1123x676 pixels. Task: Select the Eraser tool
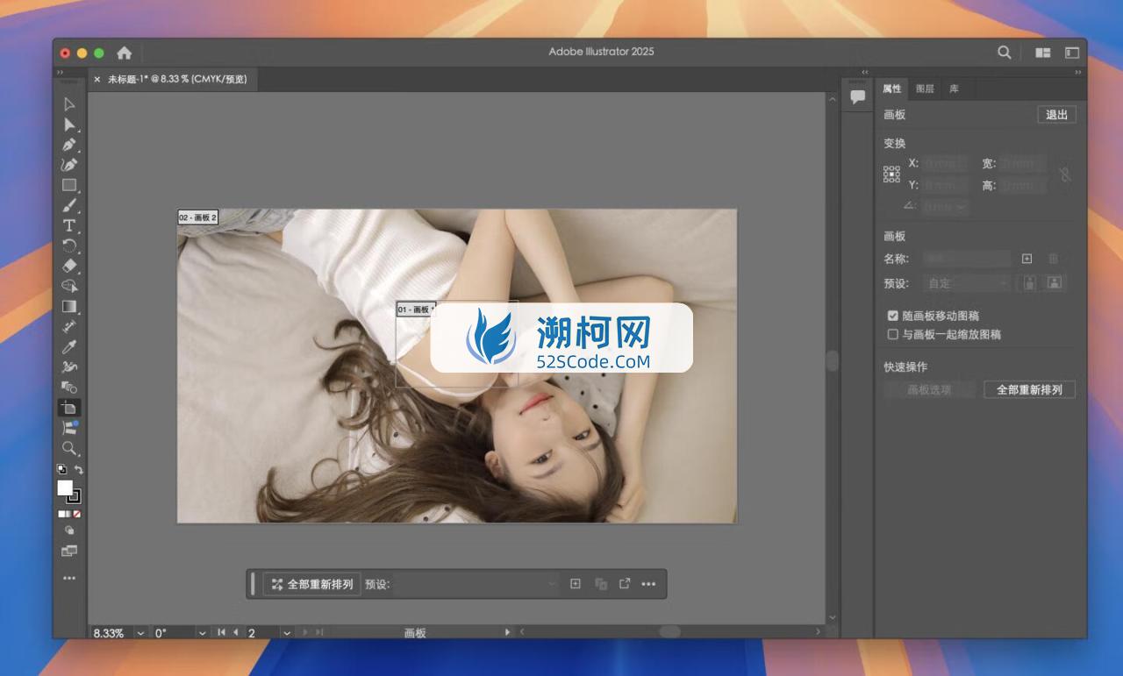coord(69,266)
